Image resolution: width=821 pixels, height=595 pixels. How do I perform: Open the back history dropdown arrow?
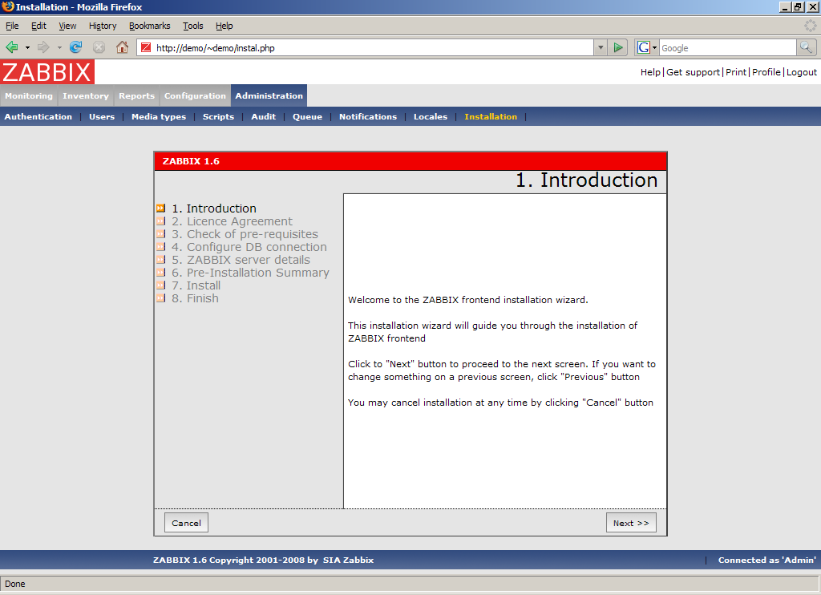pyautogui.click(x=27, y=47)
